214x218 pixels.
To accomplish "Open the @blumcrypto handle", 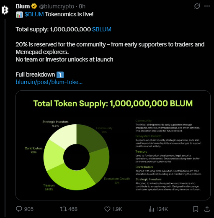I will [x=57, y=6].
